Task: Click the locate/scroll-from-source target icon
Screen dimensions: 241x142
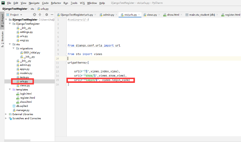Action: pos(35,15)
